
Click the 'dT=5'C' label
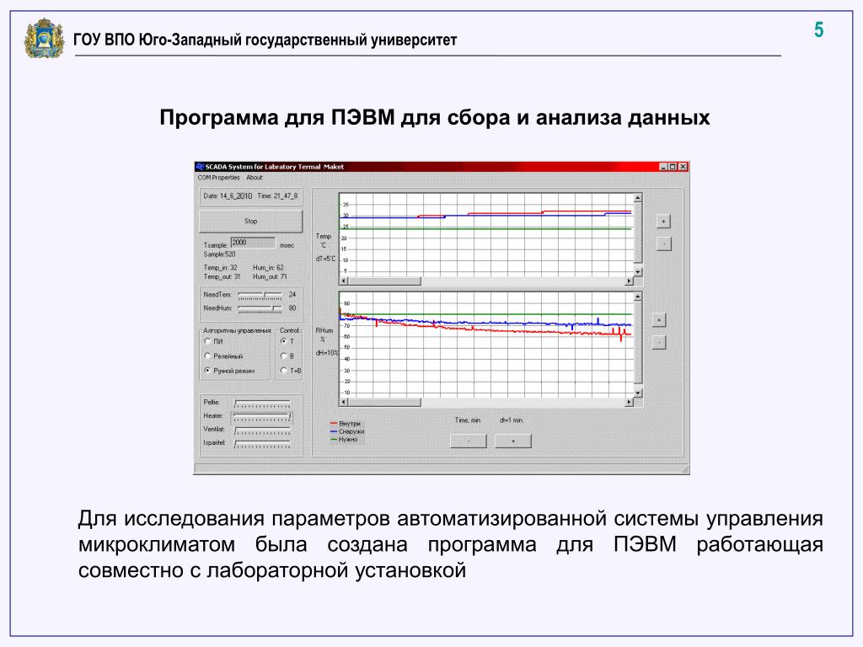pyautogui.click(x=325, y=259)
